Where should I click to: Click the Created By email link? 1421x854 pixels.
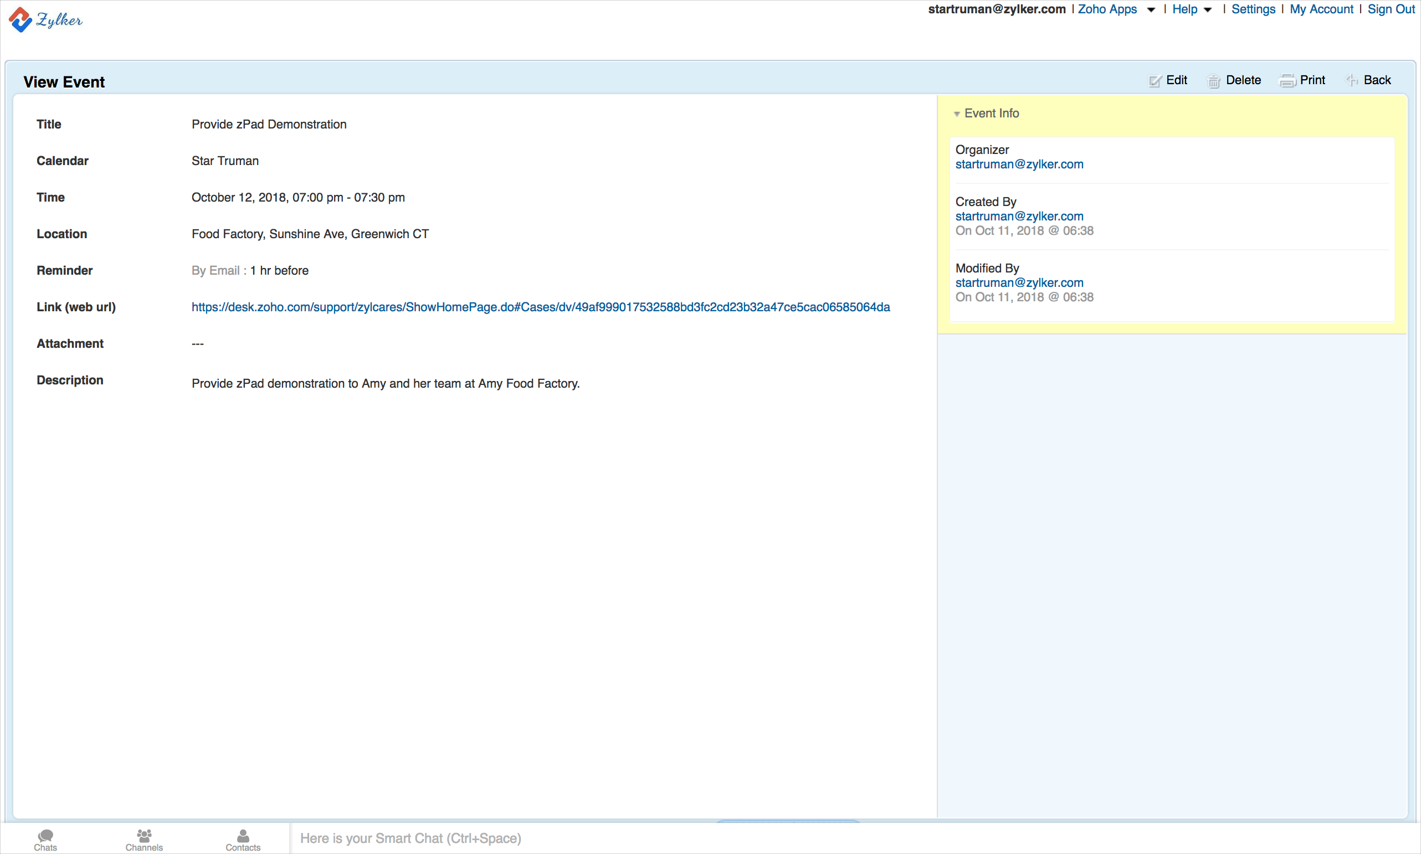click(1019, 217)
